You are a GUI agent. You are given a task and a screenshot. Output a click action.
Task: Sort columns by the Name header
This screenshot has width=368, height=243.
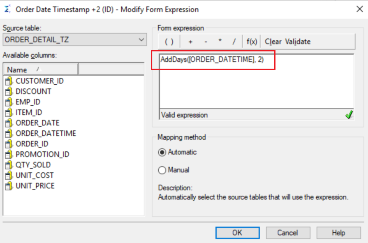pos(41,69)
